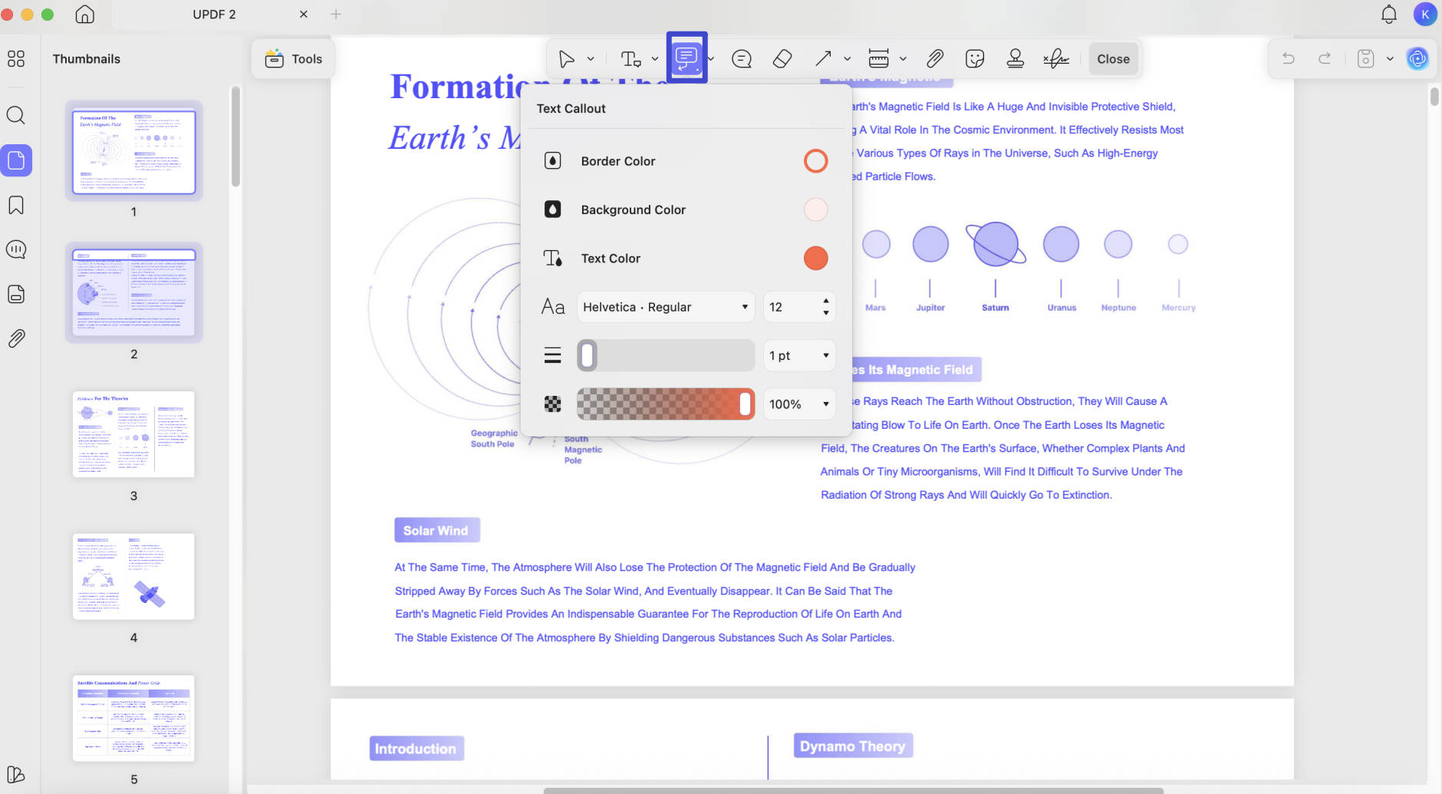1442x794 pixels.
Task: Expand the font Helvetica Regular dropdown
Action: coord(666,307)
